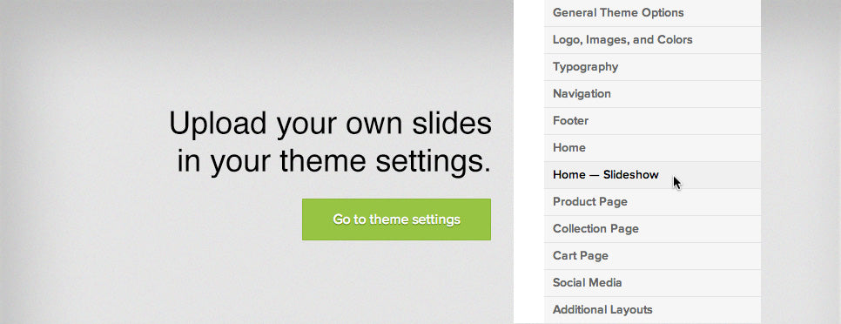Viewport: 841px width, 324px height.
Task: Click the 'Upload your own slides' headline
Action: [x=331, y=124]
